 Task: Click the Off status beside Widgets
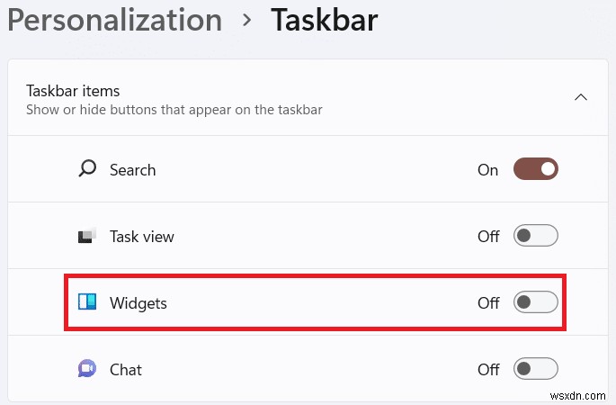[x=487, y=303]
